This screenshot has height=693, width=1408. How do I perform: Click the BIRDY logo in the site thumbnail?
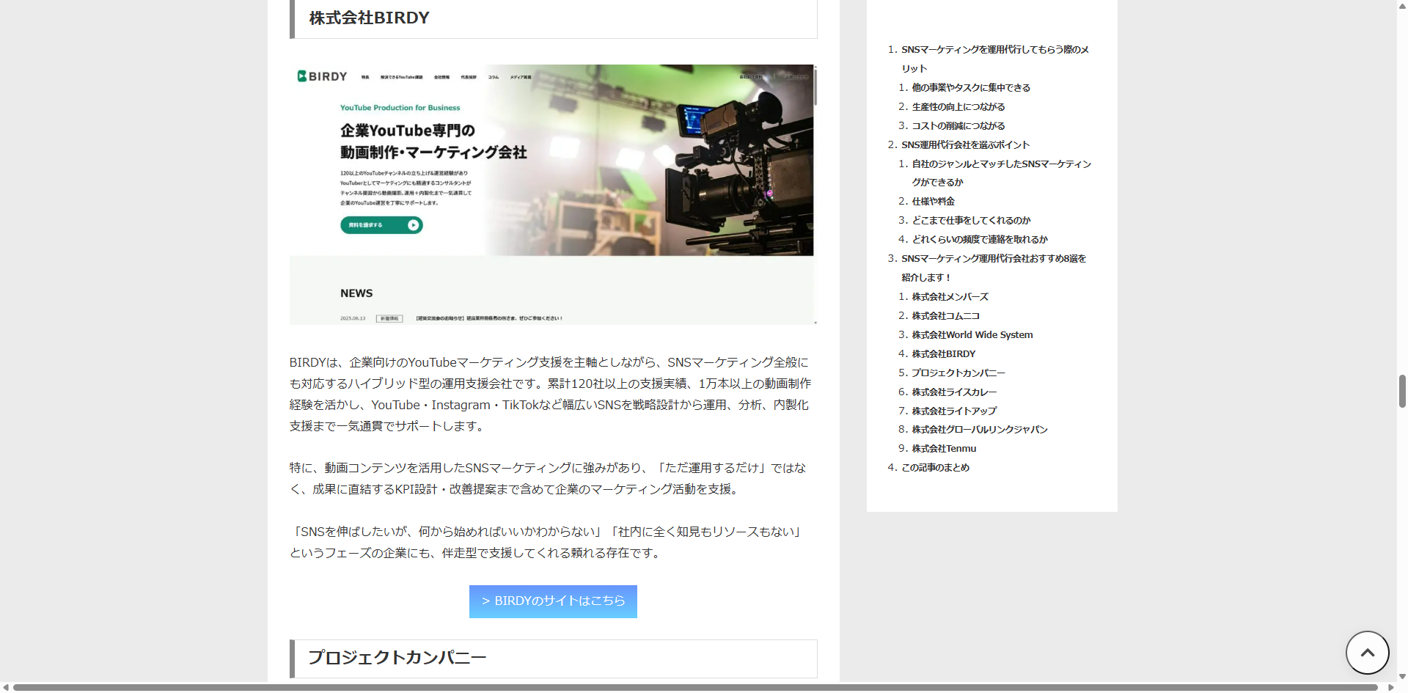click(323, 76)
